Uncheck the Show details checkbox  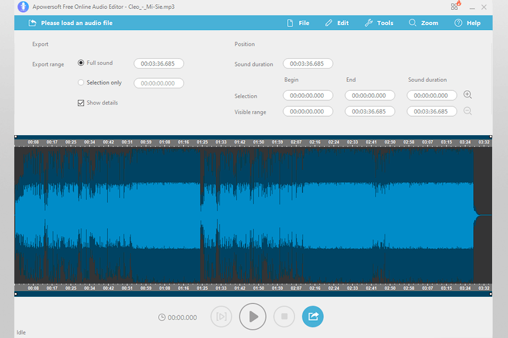point(81,103)
